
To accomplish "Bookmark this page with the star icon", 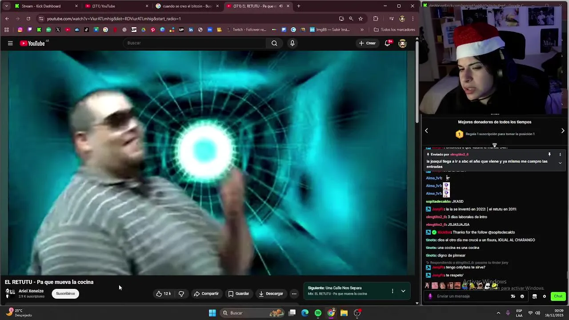I will click(361, 19).
